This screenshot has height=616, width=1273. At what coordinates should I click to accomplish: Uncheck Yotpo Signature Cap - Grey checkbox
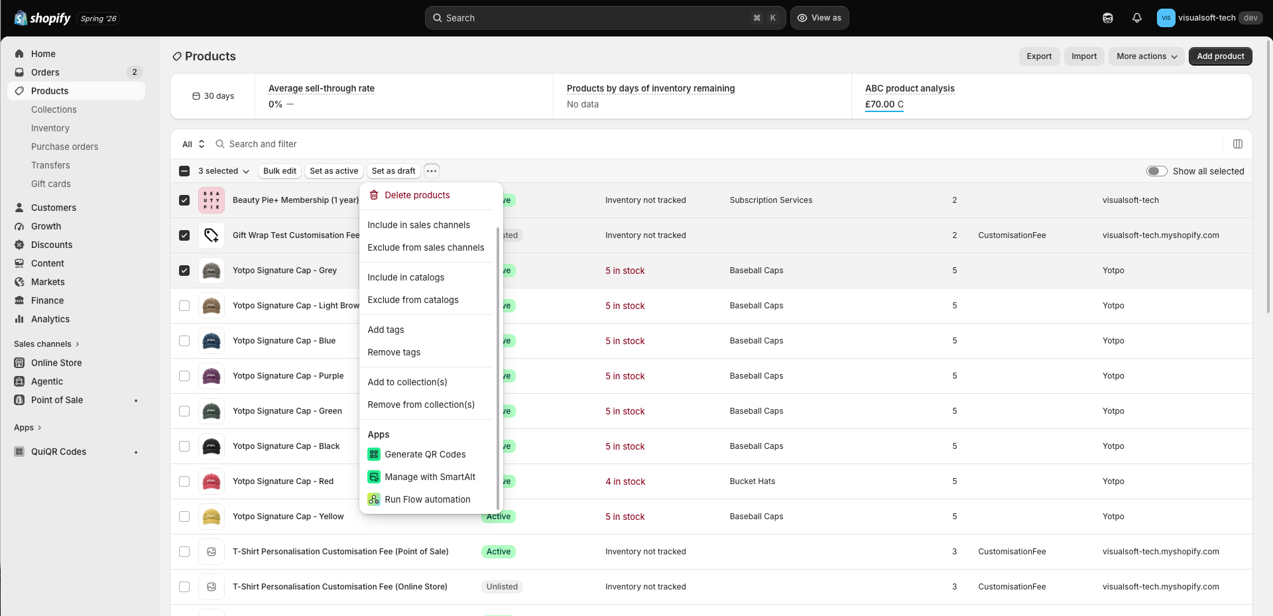coord(184,271)
